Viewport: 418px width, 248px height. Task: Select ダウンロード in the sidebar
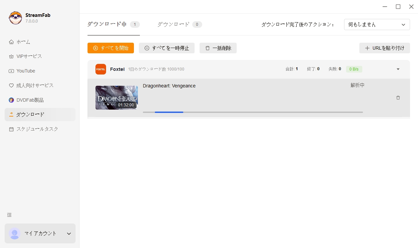[x=30, y=115]
